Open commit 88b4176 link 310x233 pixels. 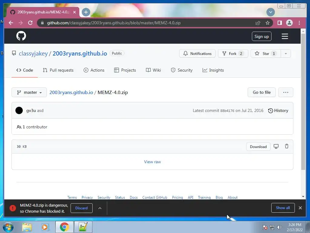[227, 111]
